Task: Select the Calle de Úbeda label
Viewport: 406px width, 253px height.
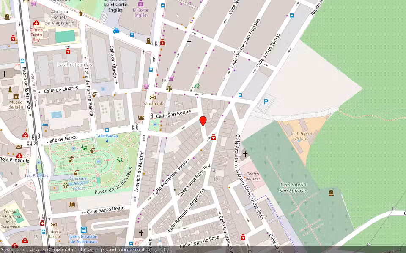Action: [114, 62]
